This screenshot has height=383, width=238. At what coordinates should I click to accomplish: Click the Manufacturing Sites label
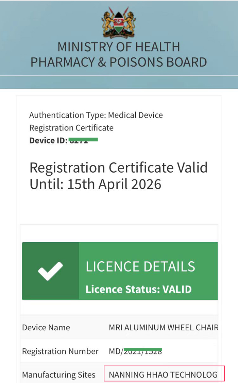tap(58, 375)
